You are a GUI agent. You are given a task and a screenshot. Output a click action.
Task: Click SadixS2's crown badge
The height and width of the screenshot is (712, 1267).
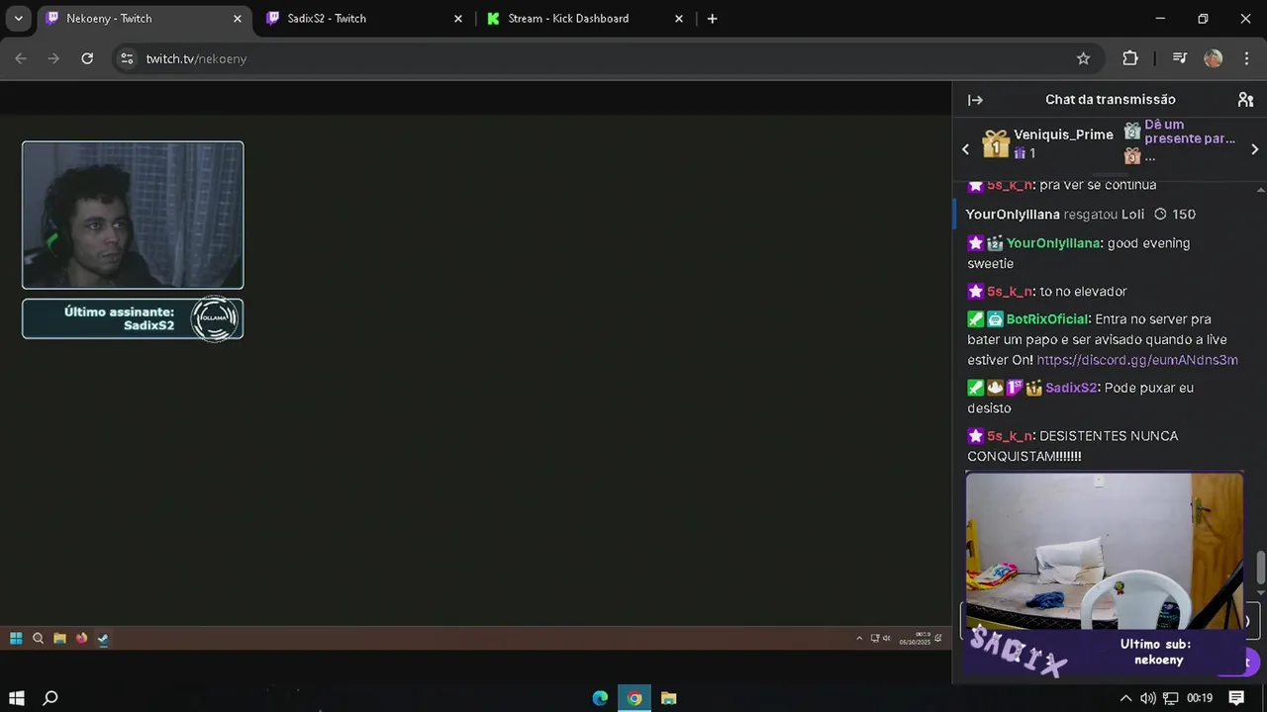coord(1033,388)
